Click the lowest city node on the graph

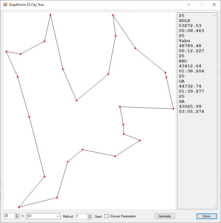[x=19, y=207]
